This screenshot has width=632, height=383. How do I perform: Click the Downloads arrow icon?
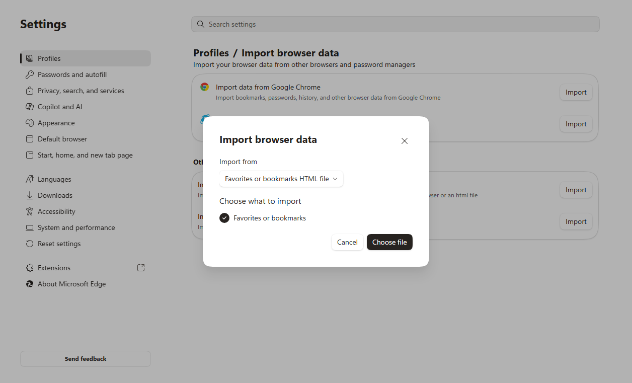tap(29, 195)
